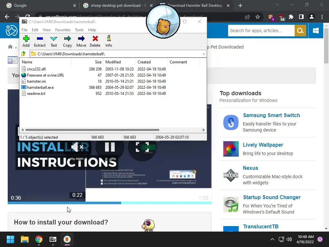Click the Softonic home breadcrumb icon
This screenshot has height=247, width=329.
click(10, 47)
